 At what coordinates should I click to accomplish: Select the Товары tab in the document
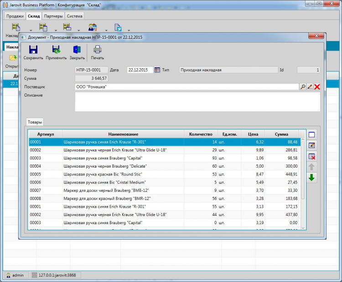pyautogui.click(x=35, y=122)
